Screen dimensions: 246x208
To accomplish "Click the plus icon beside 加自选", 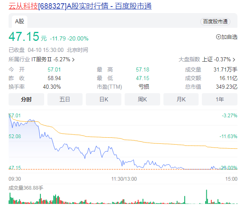I will 218,37.
